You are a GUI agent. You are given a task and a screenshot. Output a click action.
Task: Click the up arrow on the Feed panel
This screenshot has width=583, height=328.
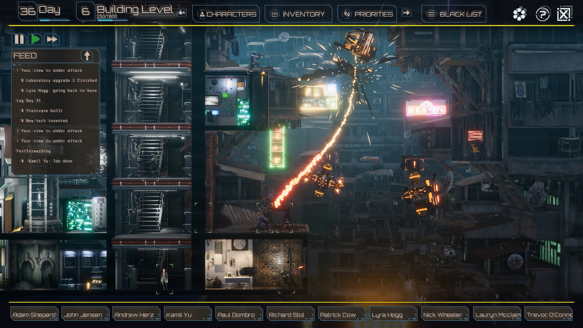click(x=88, y=56)
